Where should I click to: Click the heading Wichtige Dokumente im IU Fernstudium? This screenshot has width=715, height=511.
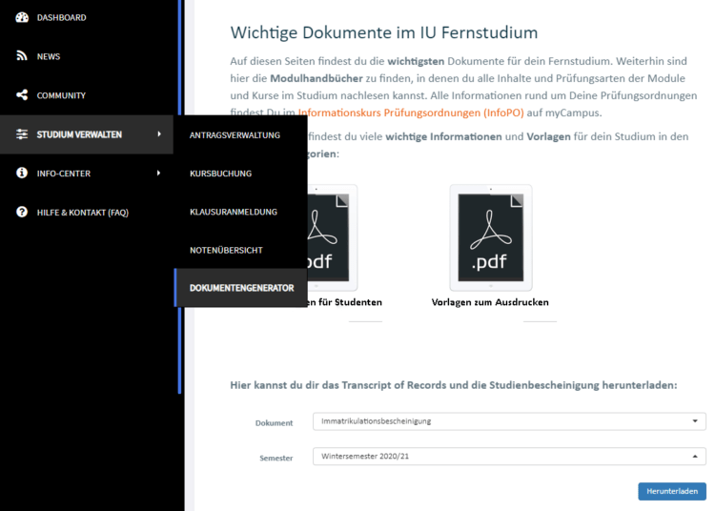click(x=384, y=32)
